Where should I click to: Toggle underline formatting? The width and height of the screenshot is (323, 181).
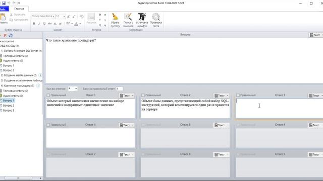[44, 24]
